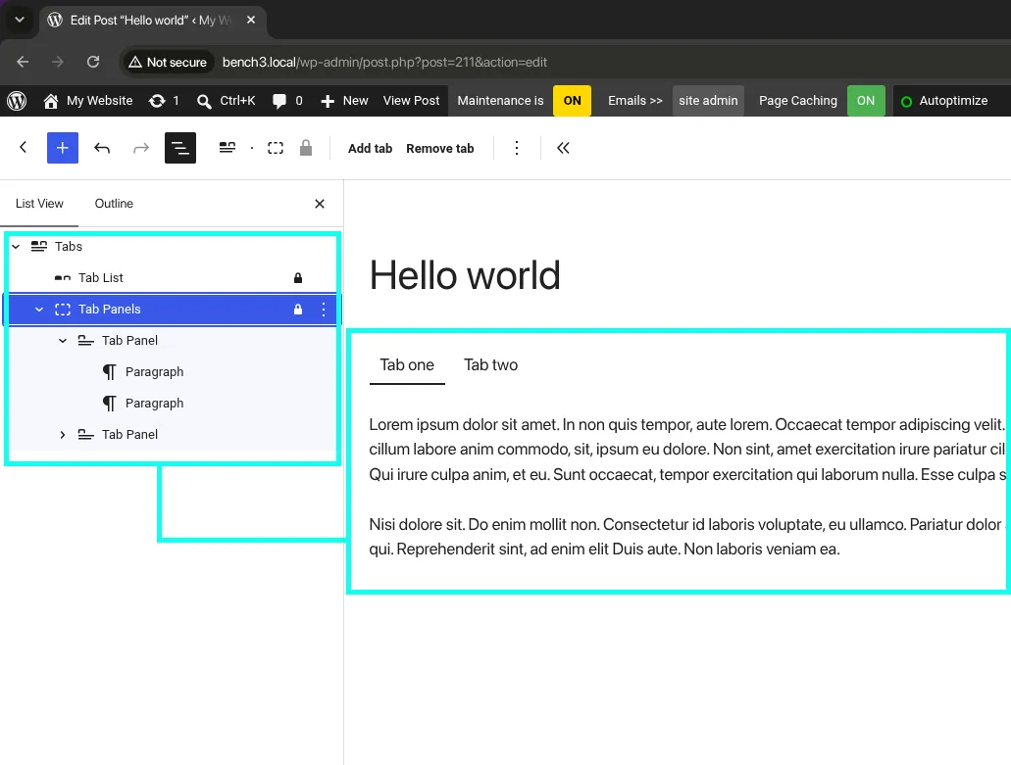
Task: Select the first Tab Panel row
Action: [x=173, y=341]
